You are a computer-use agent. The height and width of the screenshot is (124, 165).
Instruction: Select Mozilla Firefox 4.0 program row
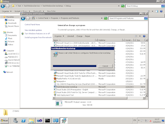click(x=100, y=79)
